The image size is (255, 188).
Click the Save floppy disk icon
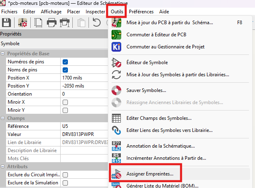(6, 23)
